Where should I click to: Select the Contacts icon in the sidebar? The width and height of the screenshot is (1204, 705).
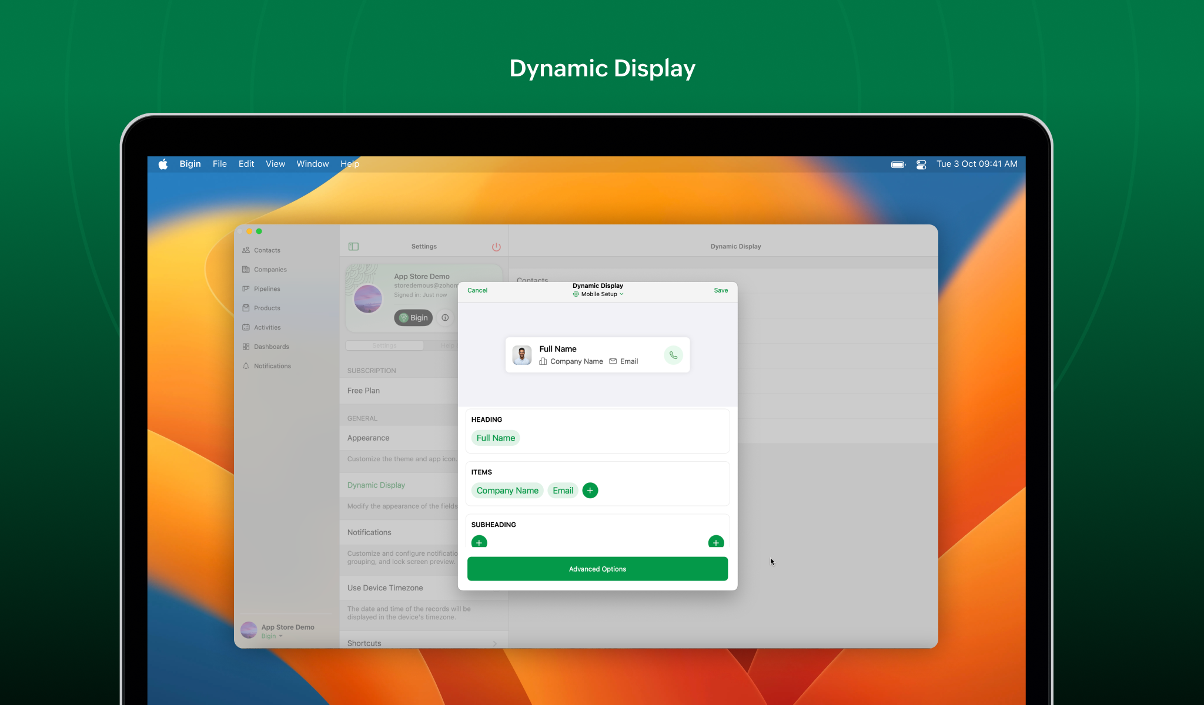coord(246,250)
